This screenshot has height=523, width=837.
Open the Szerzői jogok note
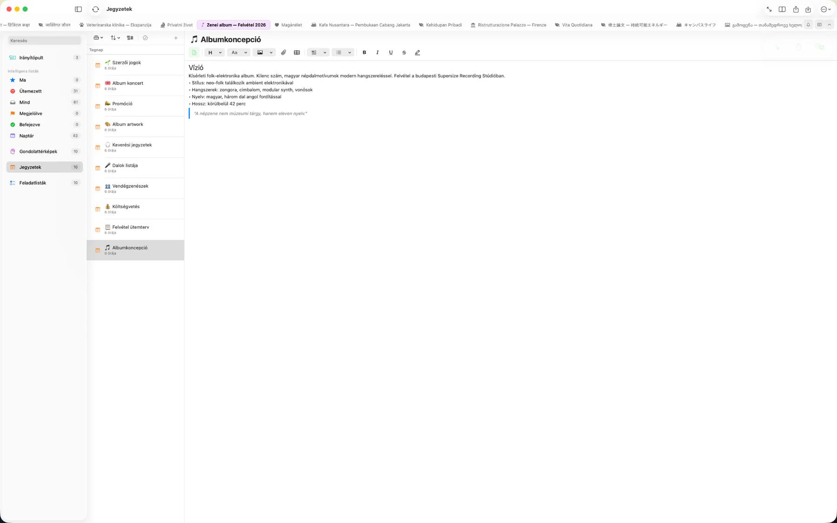[135, 65]
